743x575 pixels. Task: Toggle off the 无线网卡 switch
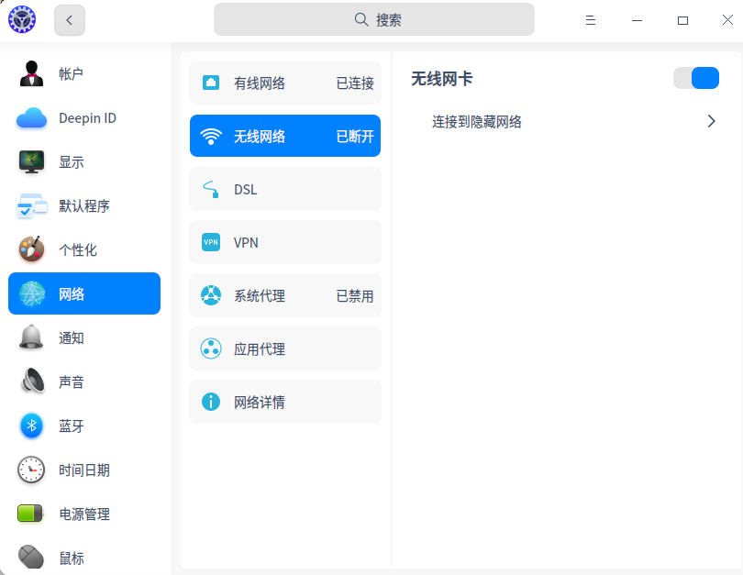tap(695, 78)
